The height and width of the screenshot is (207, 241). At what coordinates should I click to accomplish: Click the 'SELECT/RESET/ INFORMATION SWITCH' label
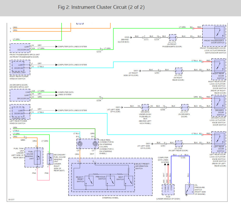(x=142, y=166)
